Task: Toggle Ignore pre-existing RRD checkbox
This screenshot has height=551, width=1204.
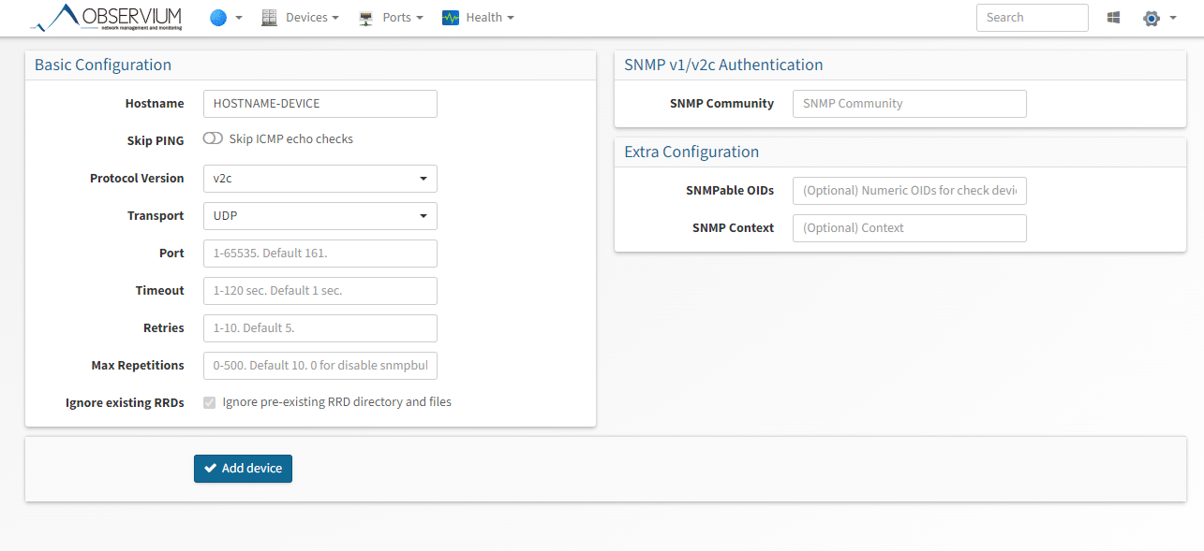Action: coord(210,402)
